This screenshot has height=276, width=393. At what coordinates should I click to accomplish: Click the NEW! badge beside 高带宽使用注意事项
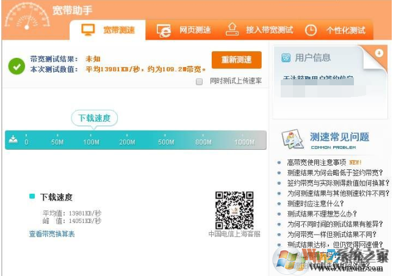(355, 163)
